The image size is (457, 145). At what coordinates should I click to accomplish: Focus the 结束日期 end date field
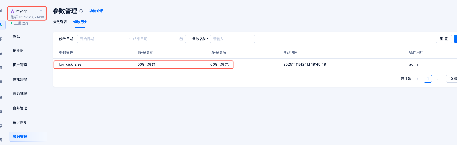(153, 39)
